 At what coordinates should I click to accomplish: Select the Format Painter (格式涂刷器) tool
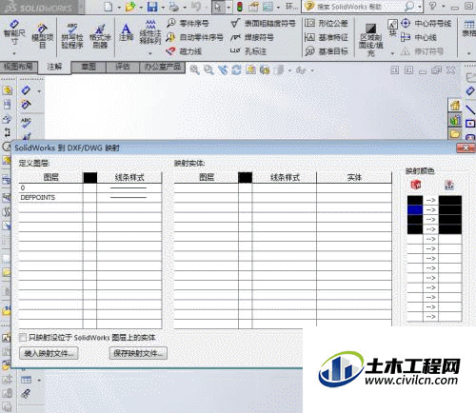point(100,36)
